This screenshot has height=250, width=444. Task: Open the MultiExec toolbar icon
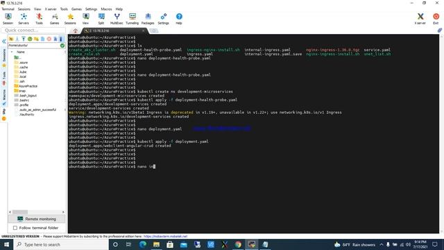click(117, 19)
